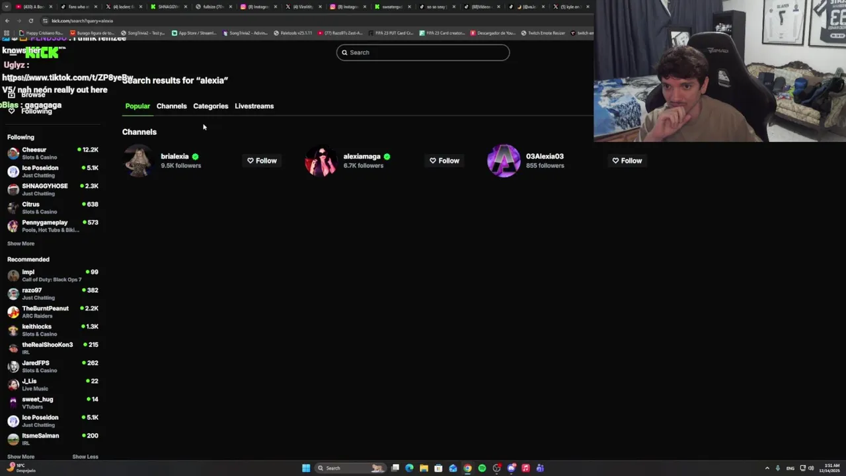Open J_Lis avatar in Recommended list
The image size is (846, 476).
point(13,385)
